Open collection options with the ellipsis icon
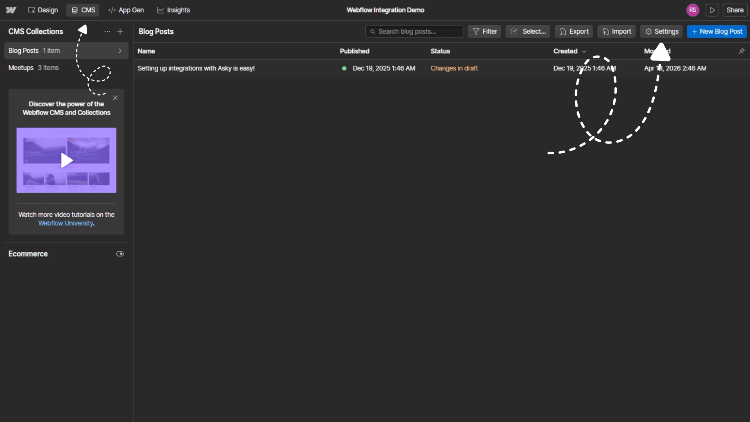The height and width of the screenshot is (422, 750). pos(107,31)
